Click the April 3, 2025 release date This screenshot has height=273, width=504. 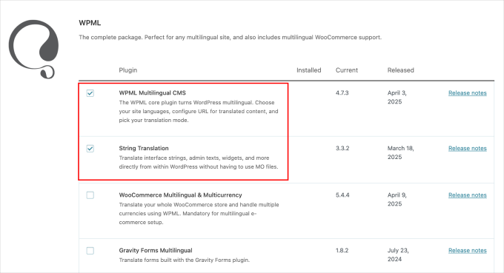(x=397, y=97)
